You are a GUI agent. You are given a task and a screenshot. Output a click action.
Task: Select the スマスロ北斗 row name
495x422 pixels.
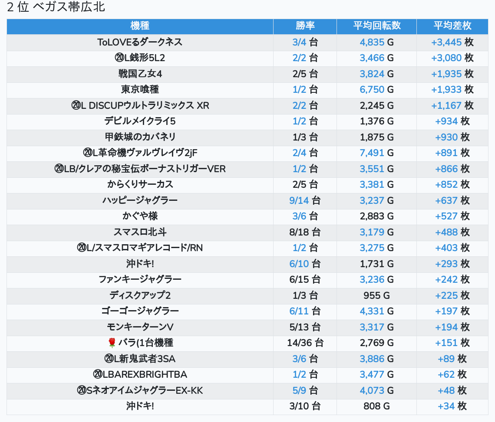point(140,232)
